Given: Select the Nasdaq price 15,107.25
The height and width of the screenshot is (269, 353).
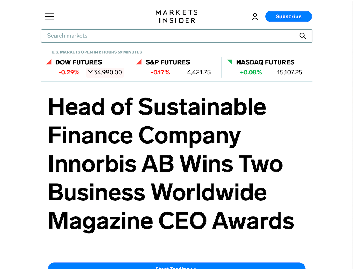Looking at the screenshot, I should click(289, 72).
